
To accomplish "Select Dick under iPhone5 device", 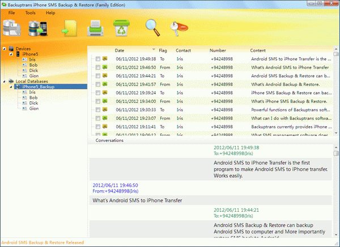I will point(33,70).
